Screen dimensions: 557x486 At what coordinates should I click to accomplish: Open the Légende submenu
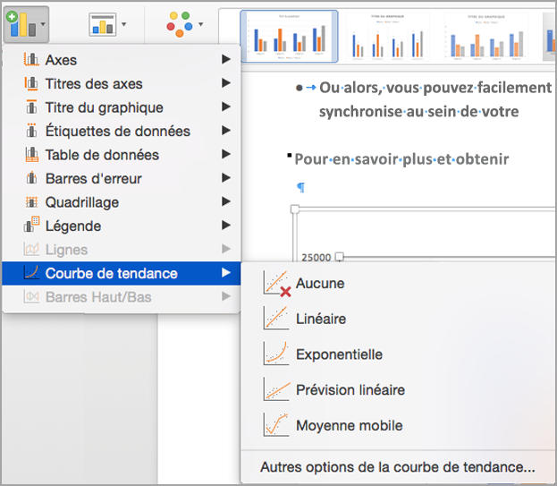click(121, 226)
